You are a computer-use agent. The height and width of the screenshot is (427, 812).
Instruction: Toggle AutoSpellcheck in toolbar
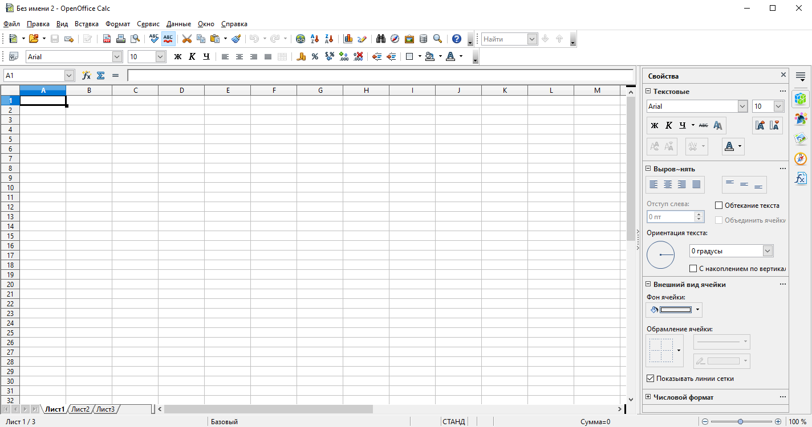(x=168, y=39)
